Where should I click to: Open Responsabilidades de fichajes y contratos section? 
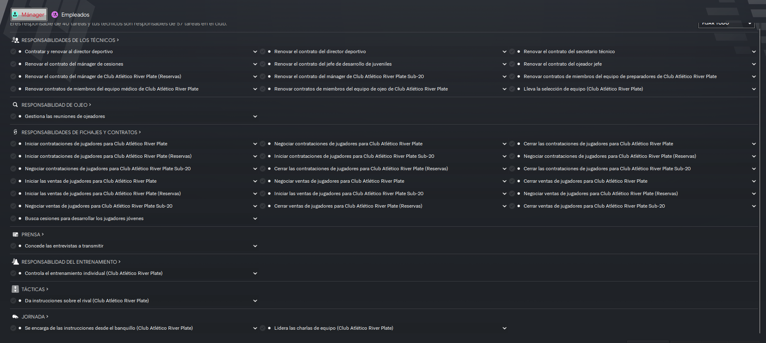click(x=81, y=132)
